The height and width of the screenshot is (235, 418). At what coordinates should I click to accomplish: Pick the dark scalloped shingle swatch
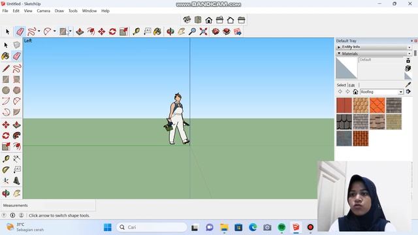coord(344,122)
